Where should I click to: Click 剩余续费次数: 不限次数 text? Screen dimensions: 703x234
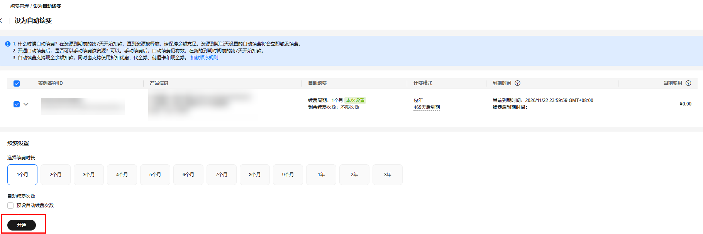point(334,107)
